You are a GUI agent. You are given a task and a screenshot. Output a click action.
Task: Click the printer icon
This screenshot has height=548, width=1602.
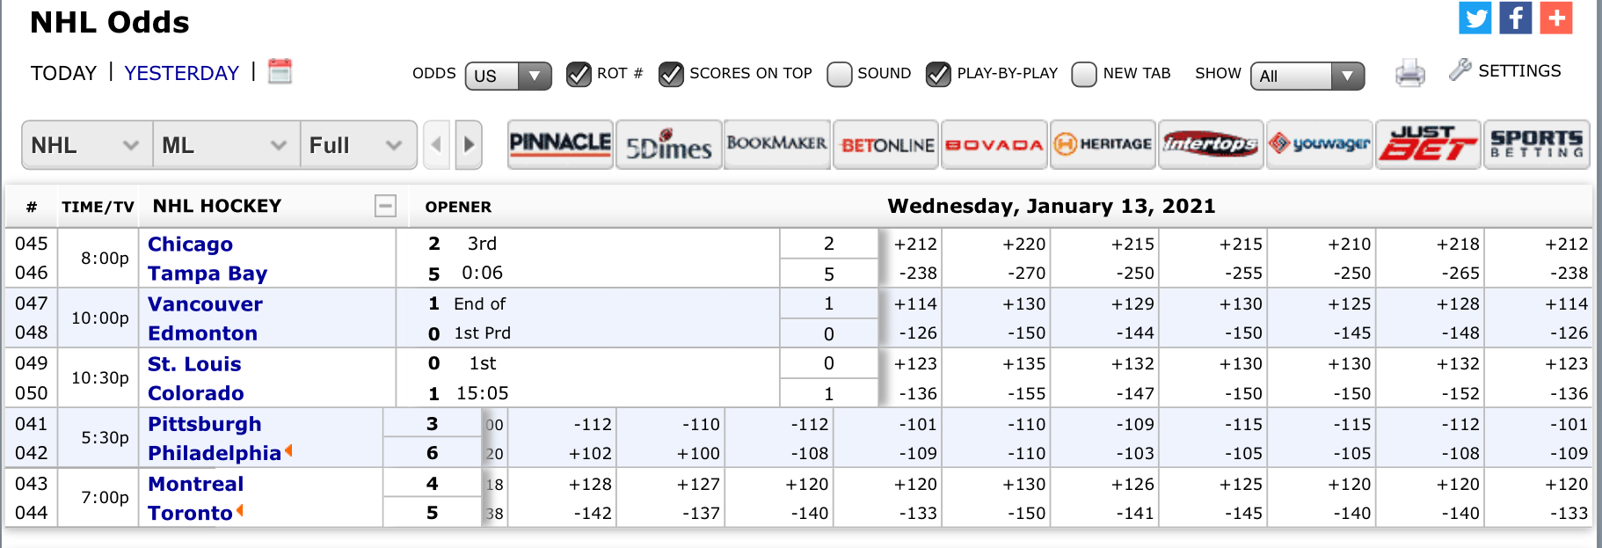click(x=1409, y=73)
